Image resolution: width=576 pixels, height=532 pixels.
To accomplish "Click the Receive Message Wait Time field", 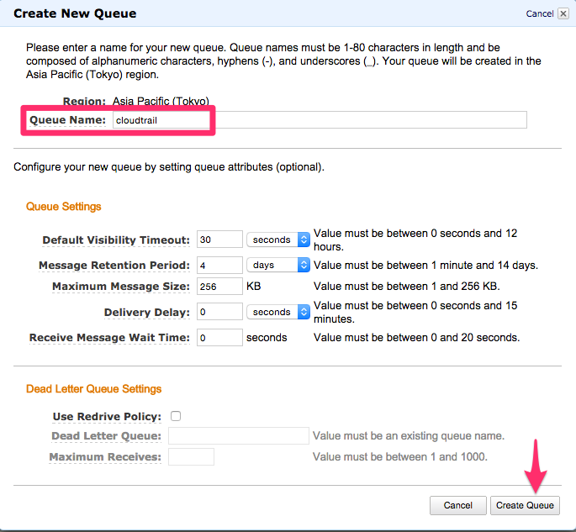I will (219, 338).
